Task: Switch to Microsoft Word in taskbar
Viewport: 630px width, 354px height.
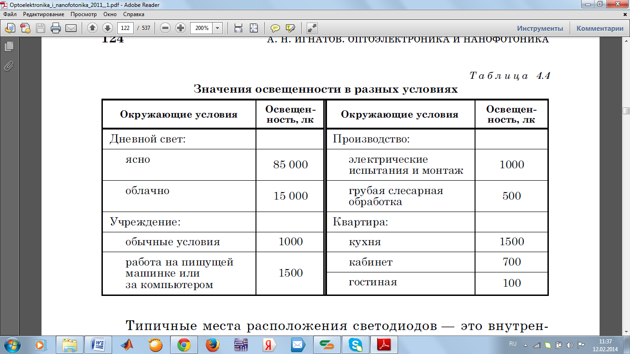Action: (98, 345)
